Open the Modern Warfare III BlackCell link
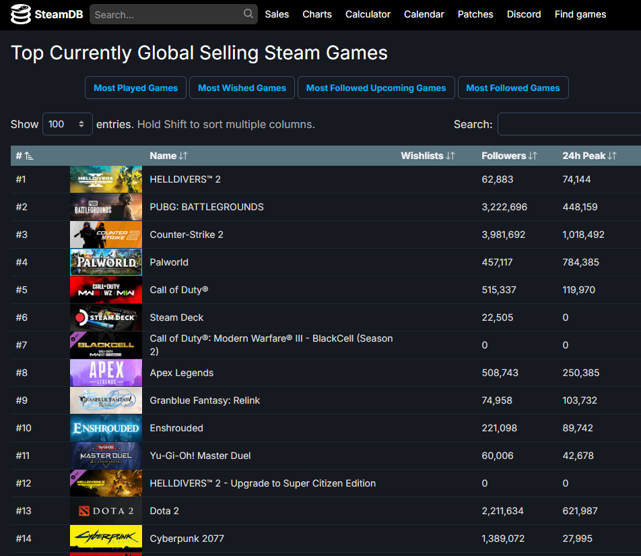 click(x=271, y=345)
